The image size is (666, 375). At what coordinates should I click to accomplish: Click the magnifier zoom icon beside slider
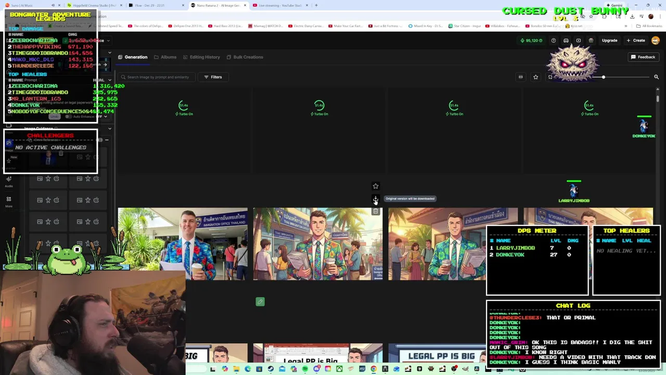point(656,77)
